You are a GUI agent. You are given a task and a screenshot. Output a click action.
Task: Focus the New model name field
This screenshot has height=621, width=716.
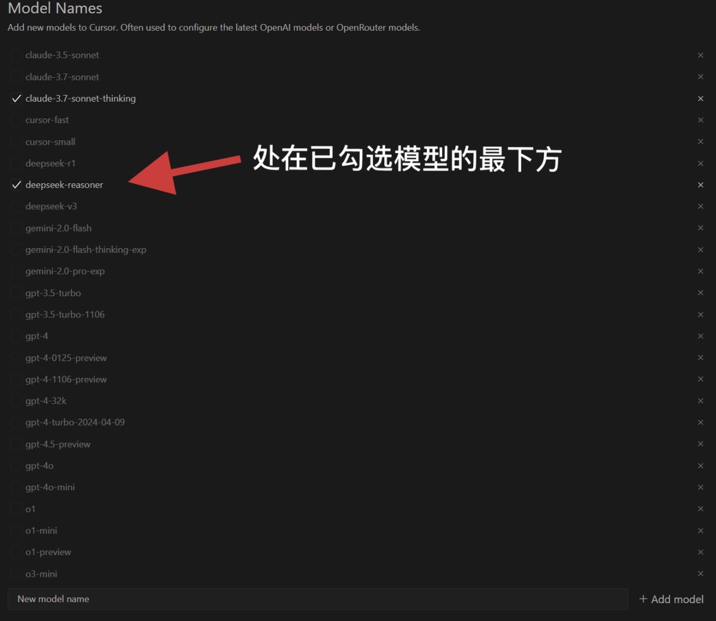pyautogui.click(x=317, y=599)
